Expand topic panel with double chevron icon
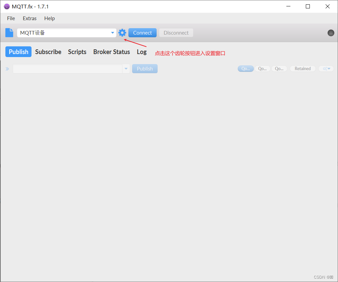 pos(7,69)
